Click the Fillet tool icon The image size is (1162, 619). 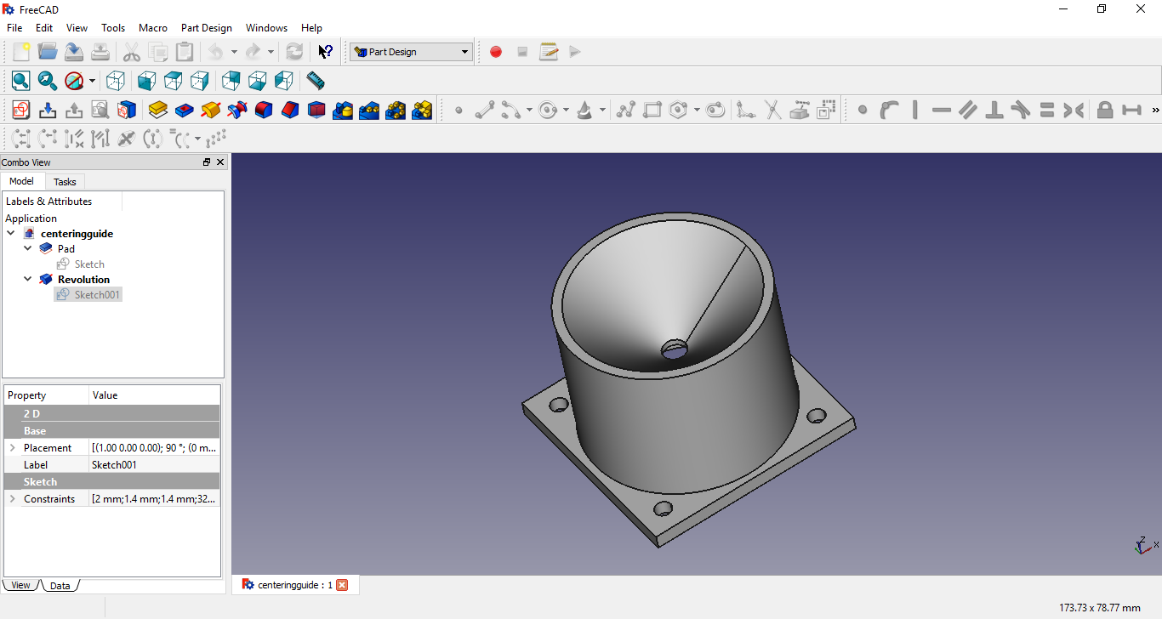[264, 110]
